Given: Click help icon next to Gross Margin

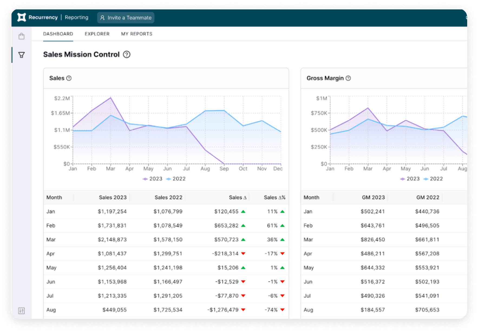Looking at the screenshot, I should click(348, 78).
